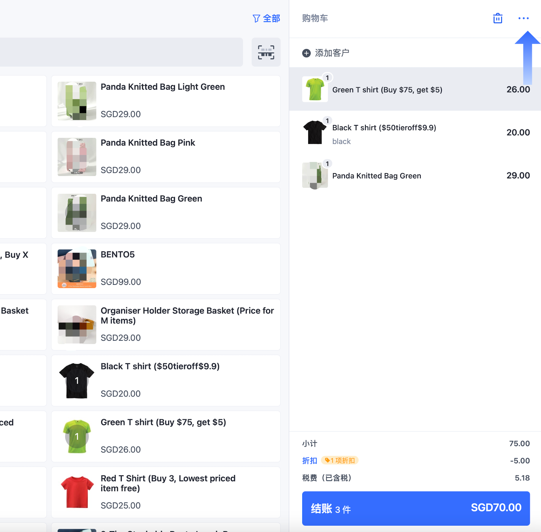Click the 添加客户 label

point(332,53)
